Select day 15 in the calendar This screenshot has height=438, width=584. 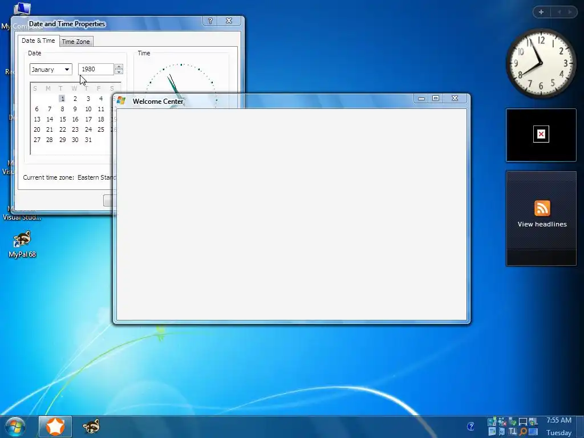point(63,119)
